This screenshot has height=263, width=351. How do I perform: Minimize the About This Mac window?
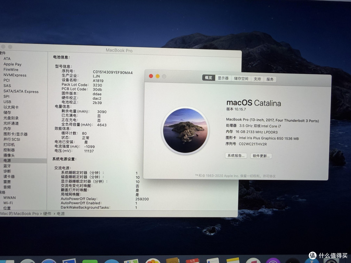coord(158,76)
